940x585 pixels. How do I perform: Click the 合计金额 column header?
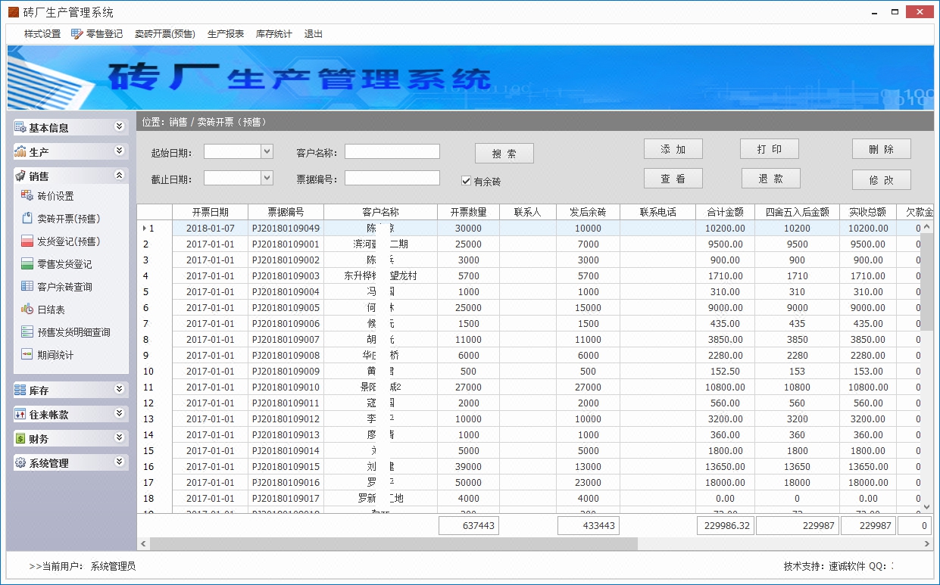pyautogui.click(x=725, y=212)
